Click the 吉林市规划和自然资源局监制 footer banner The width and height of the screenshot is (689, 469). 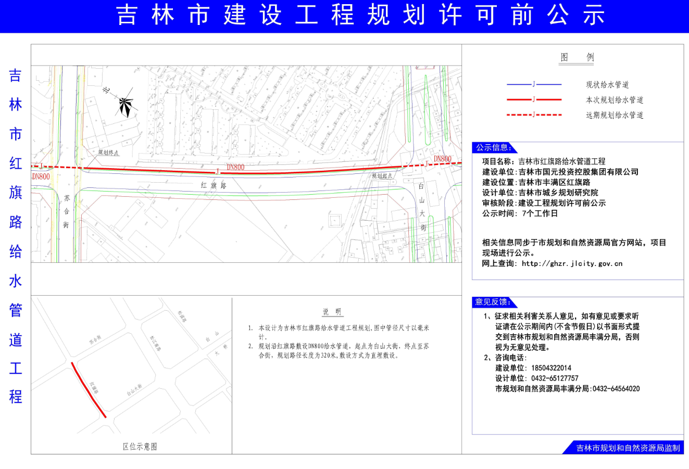coord(628,448)
